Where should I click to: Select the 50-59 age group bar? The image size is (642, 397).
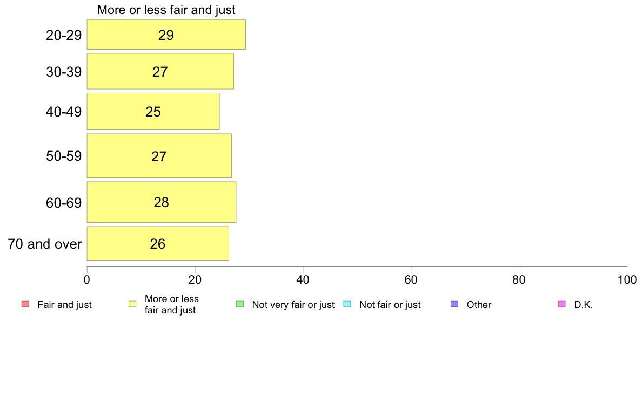coord(159,156)
